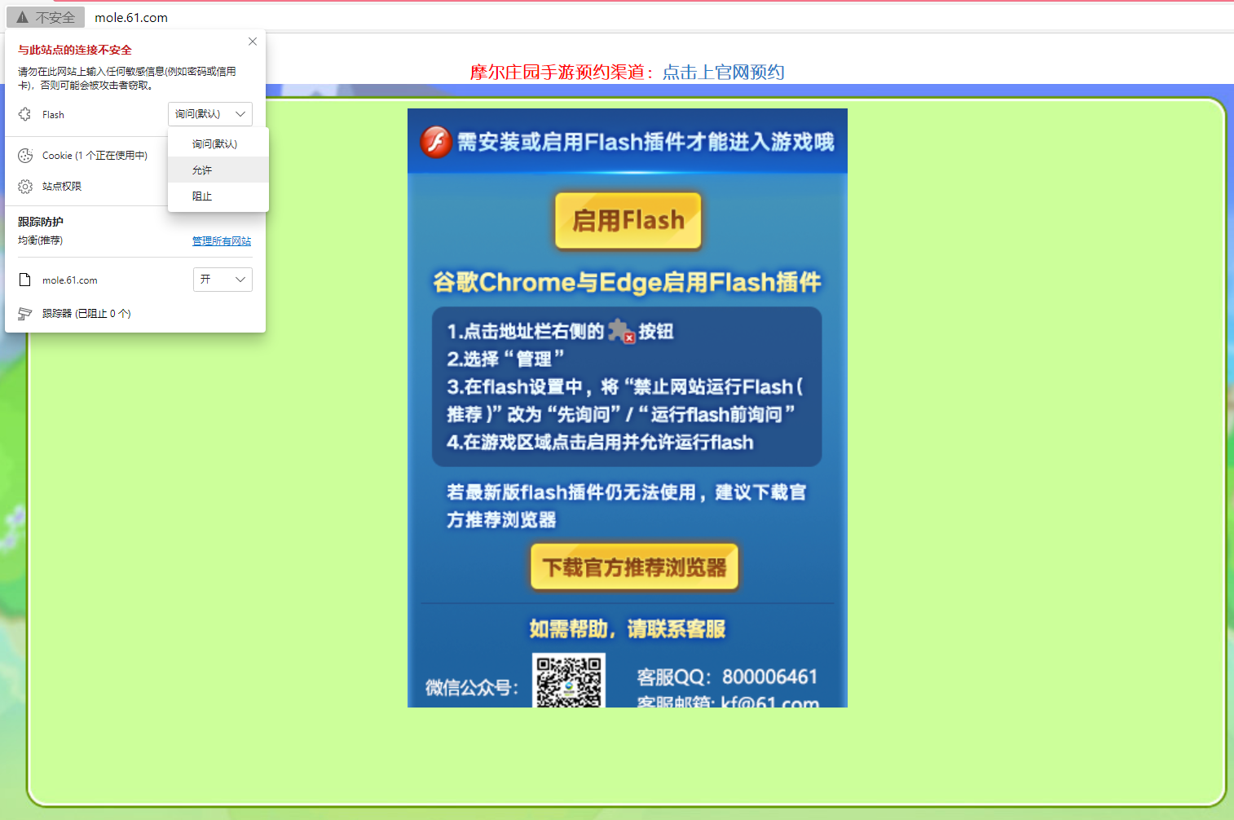Open the Flash permission dropdown showing 询问(默认)
Image resolution: width=1234 pixels, height=820 pixels.
point(210,114)
